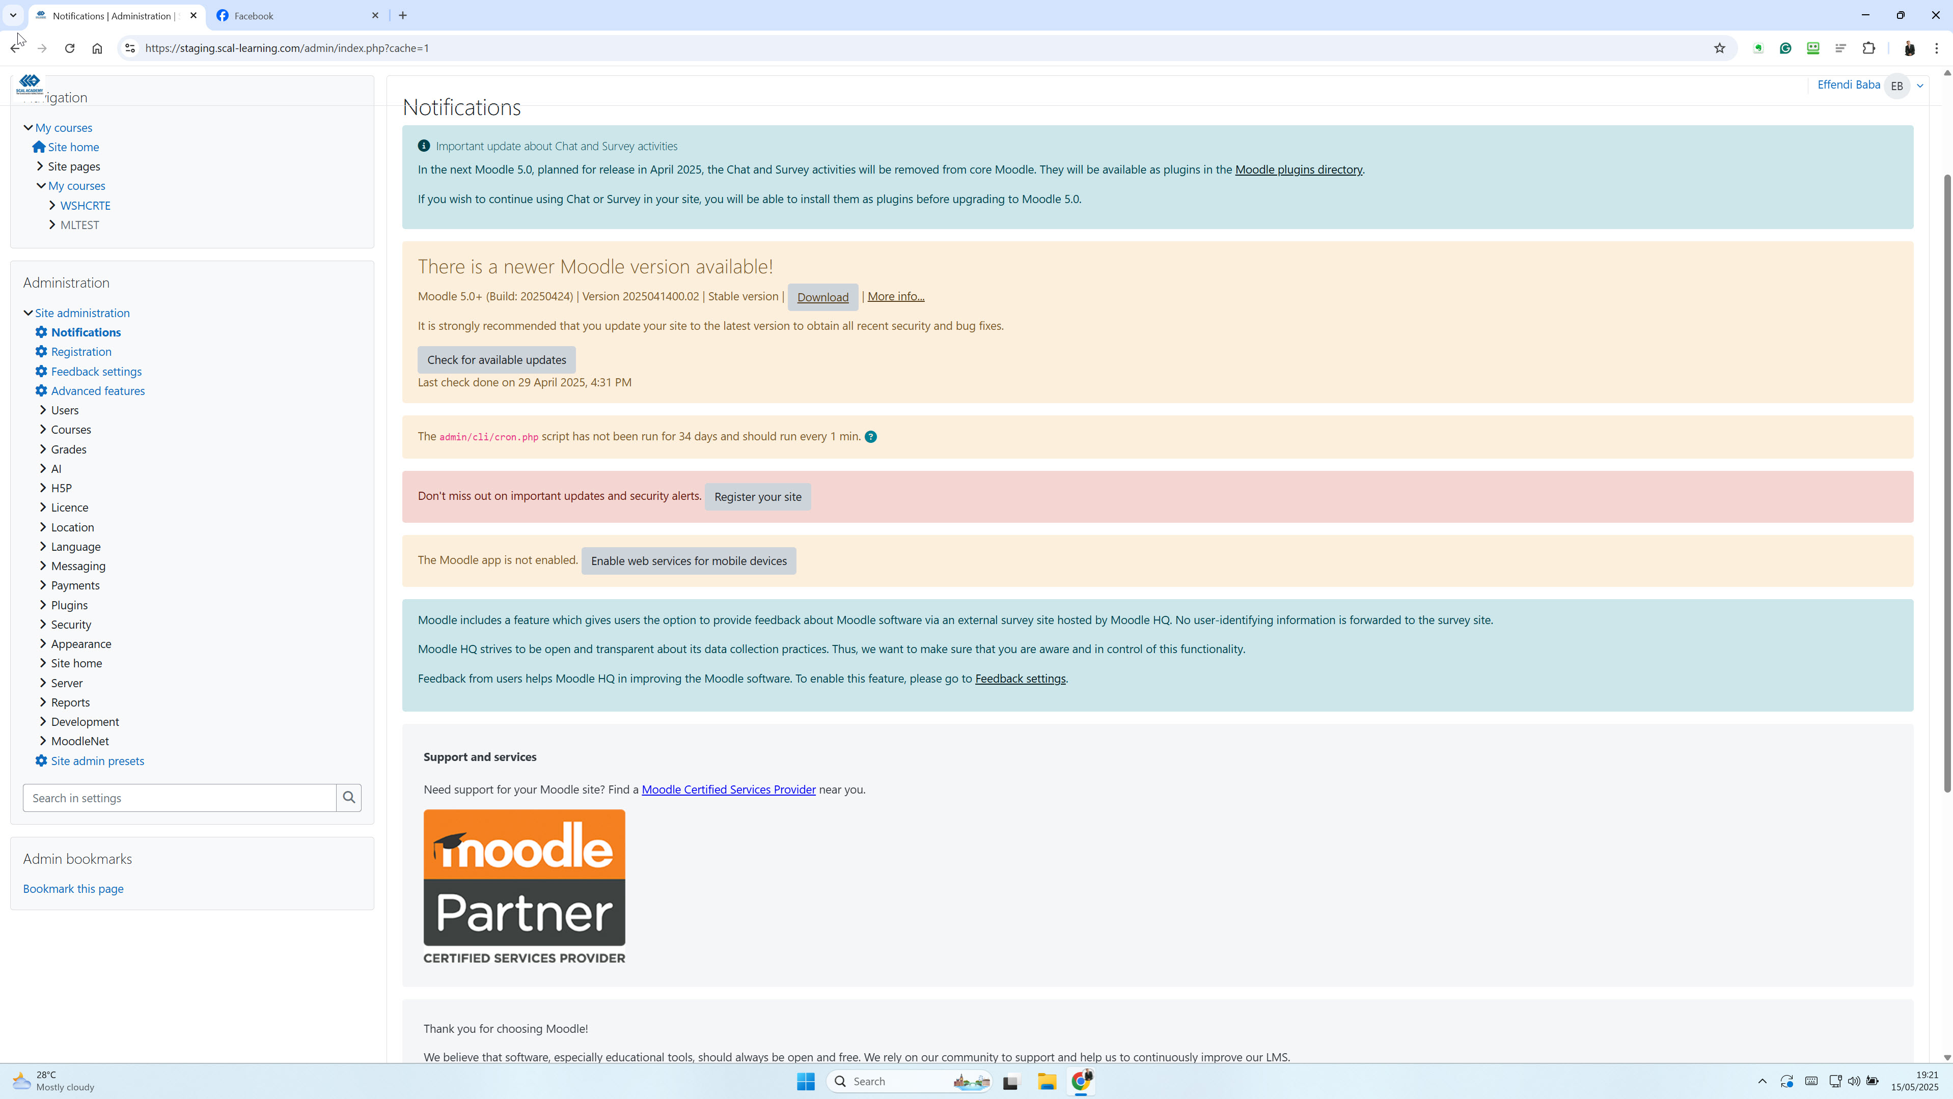The width and height of the screenshot is (1953, 1099).
Task: Click the help icon beside cron message
Action: tap(870, 437)
